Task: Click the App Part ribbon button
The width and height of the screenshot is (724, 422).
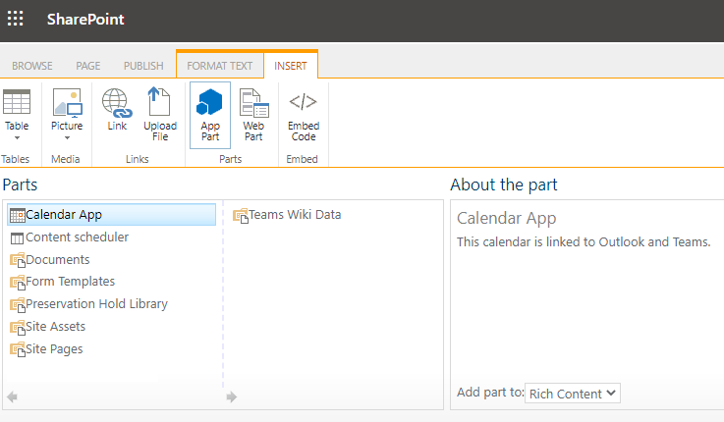Action: [x=210, y=115]
